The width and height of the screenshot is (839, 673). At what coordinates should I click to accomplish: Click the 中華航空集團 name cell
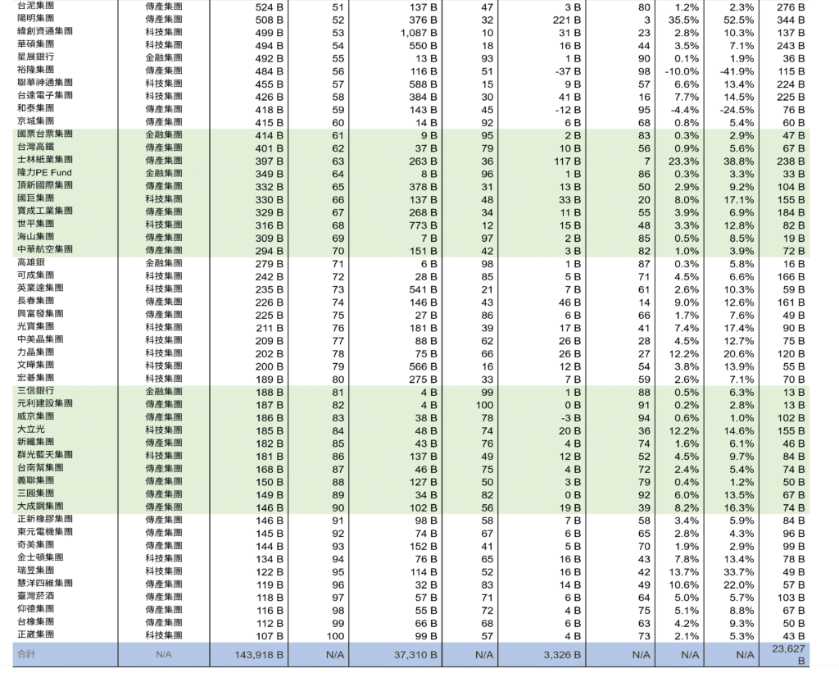tap(45, 250)
